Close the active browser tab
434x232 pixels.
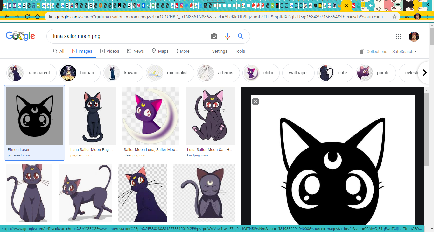(346, 5)
